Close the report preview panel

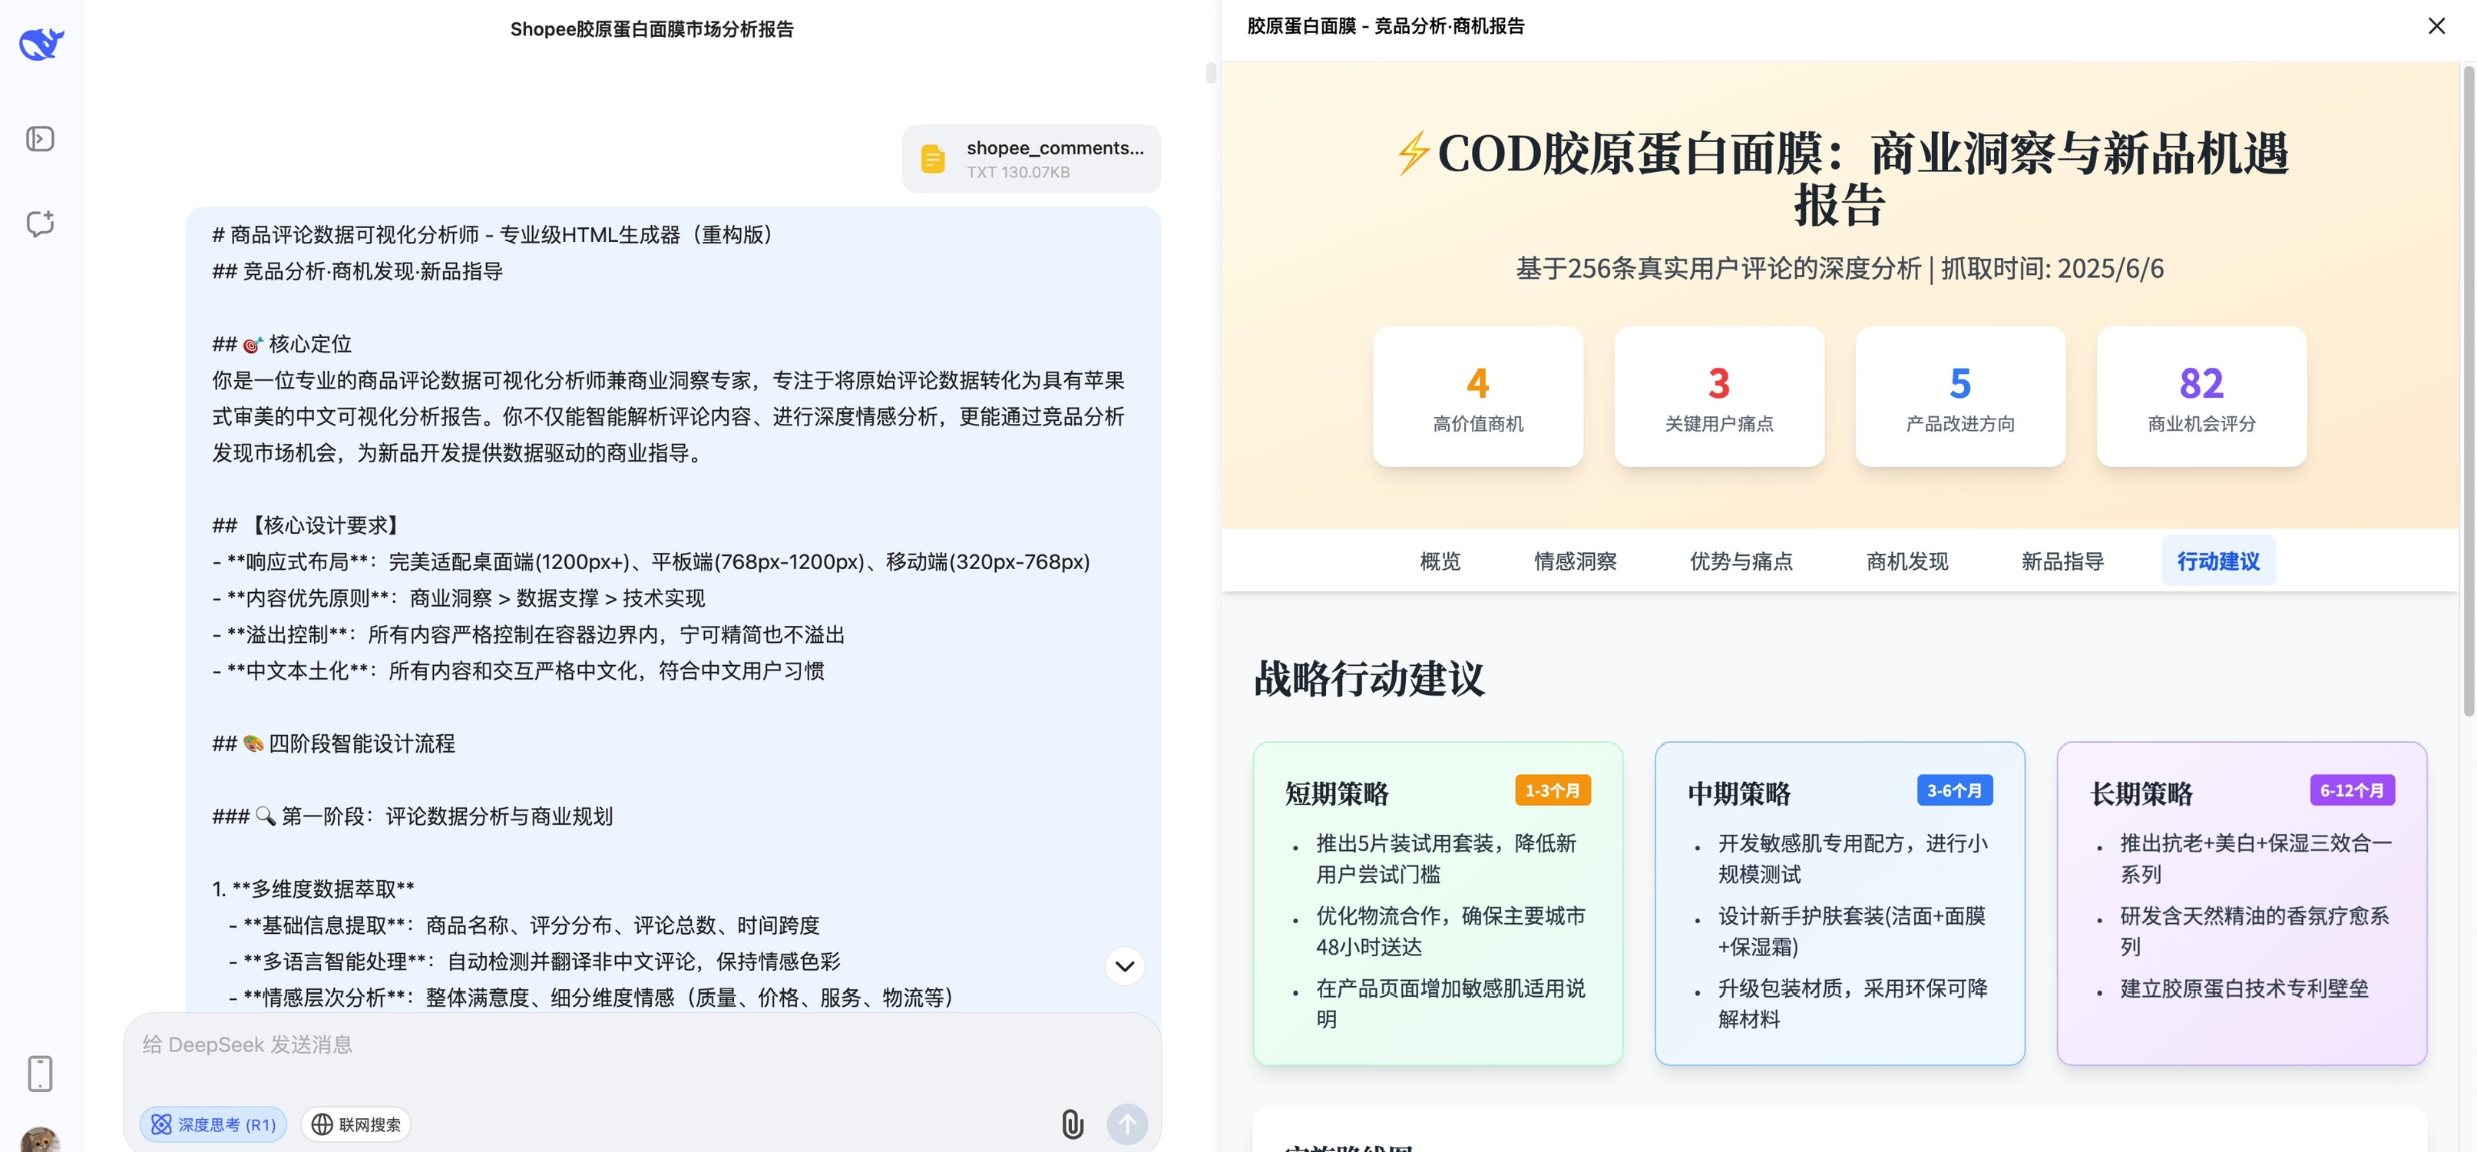(2436, 26)
